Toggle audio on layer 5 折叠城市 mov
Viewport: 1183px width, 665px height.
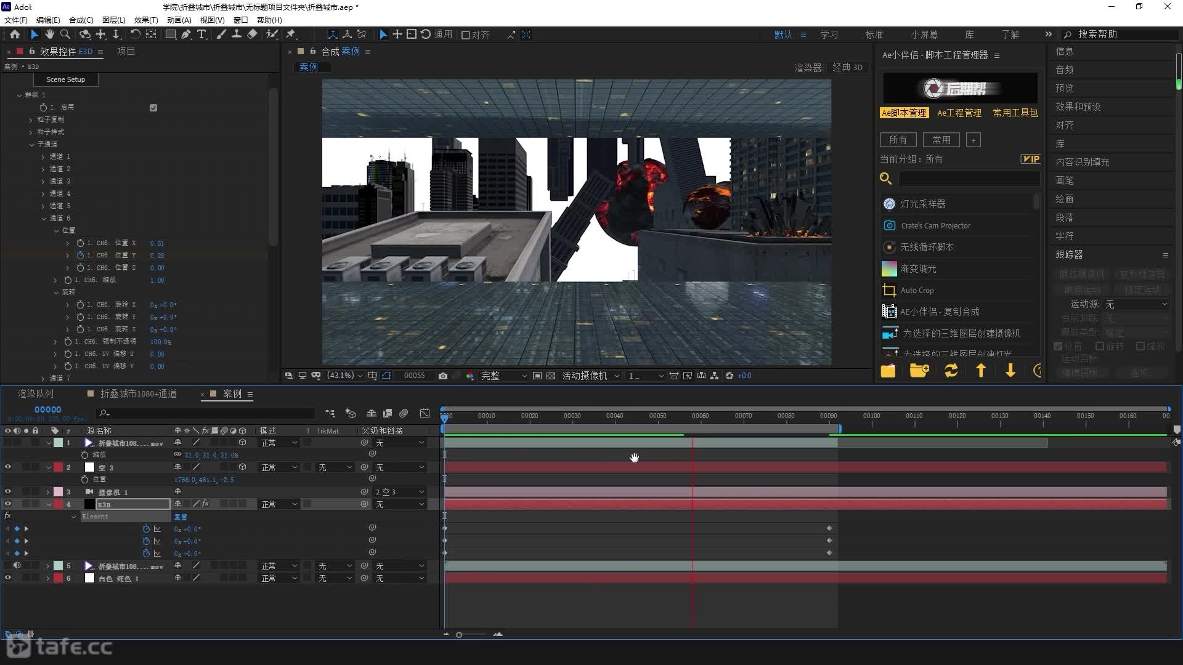tap(17, 566)
